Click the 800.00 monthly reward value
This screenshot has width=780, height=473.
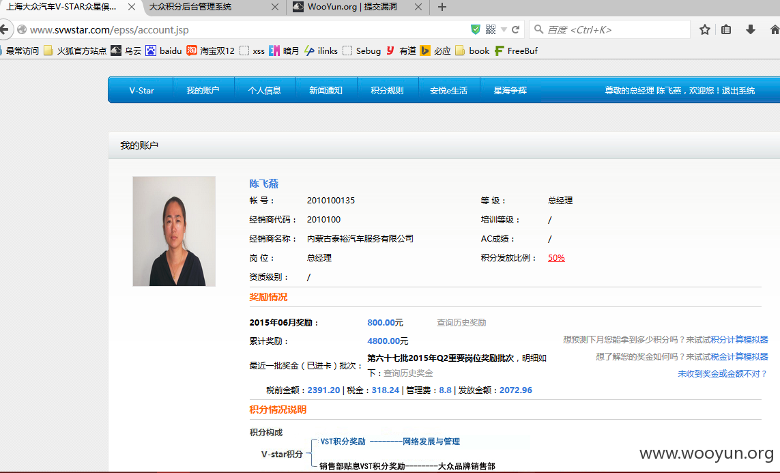381,322
